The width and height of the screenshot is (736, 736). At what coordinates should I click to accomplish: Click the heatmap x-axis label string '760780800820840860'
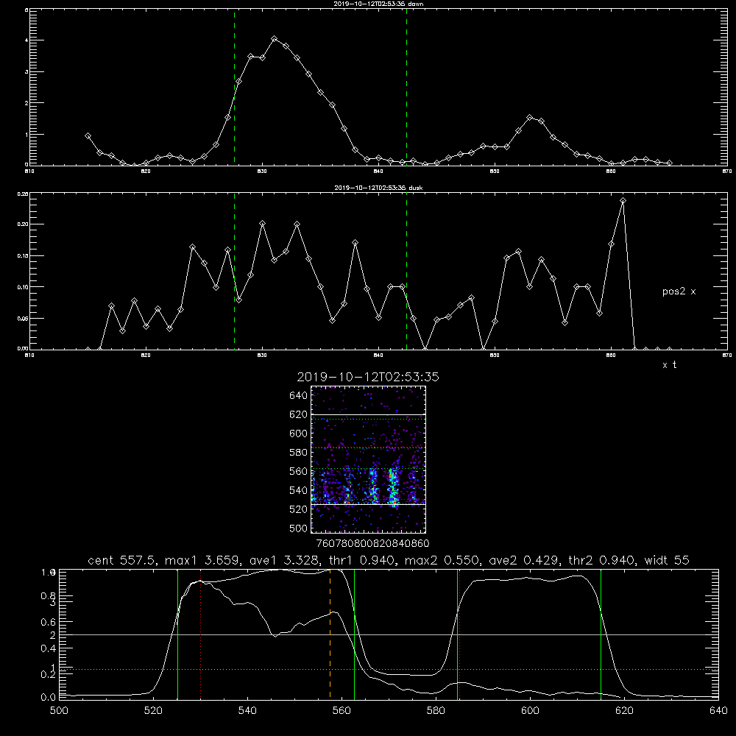(x=372, y=543)
